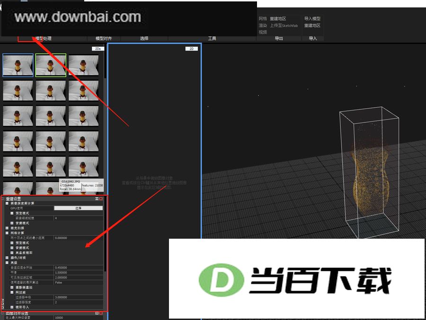The width and height of the screenshot is (426, 320).
Task: Click the 图像对齐设置 panel title
Action: coord(17,313)
